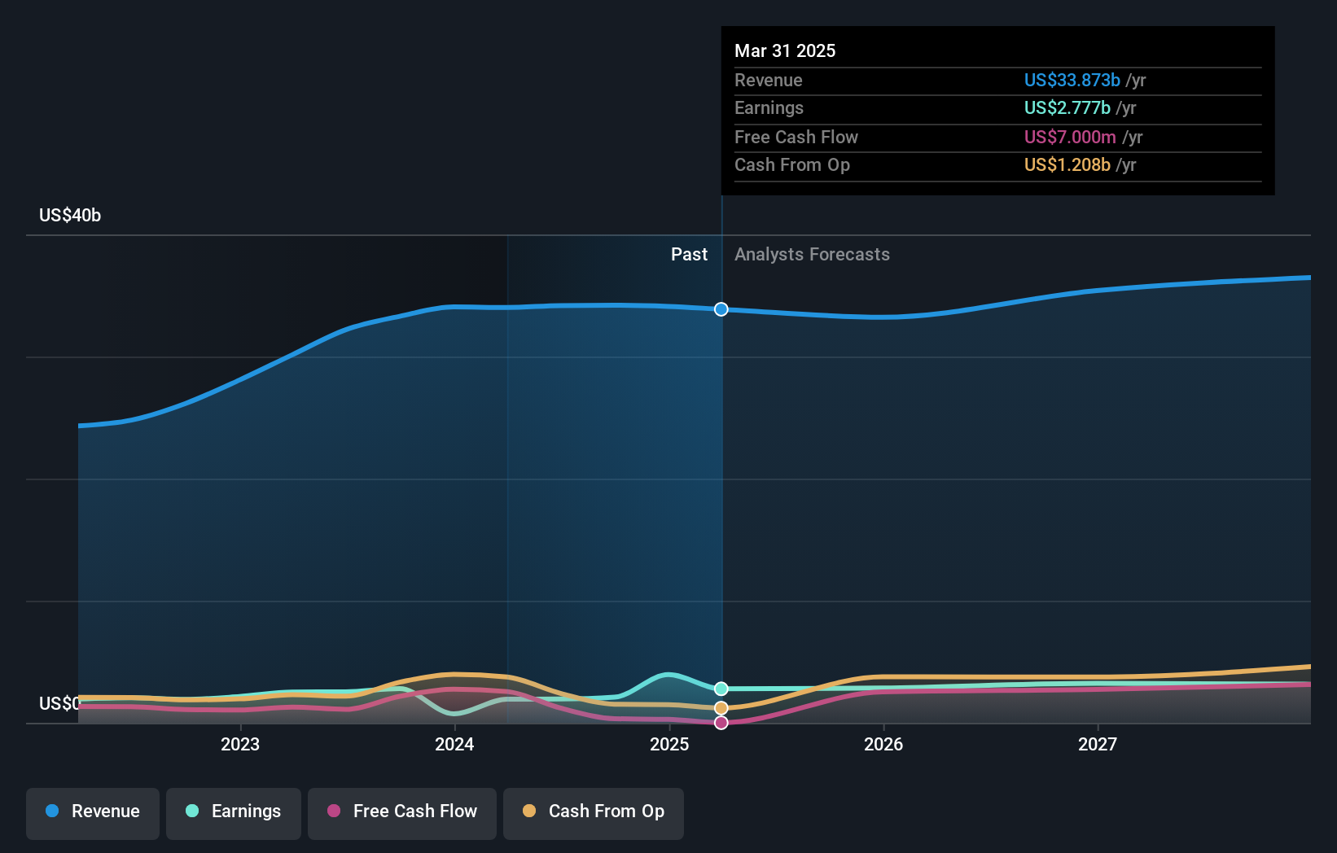Click the 2023 x-axis label
1337x853 pixels.
[240, 744]
